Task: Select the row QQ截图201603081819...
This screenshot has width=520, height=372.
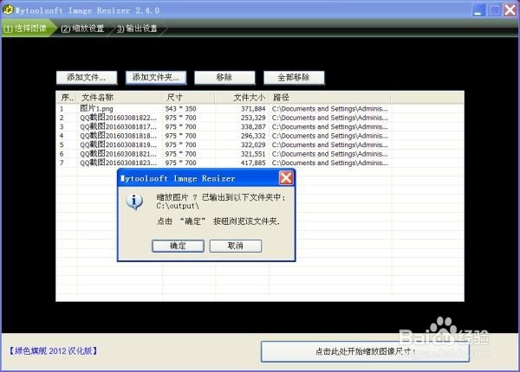Action: (x=260, y=144)
